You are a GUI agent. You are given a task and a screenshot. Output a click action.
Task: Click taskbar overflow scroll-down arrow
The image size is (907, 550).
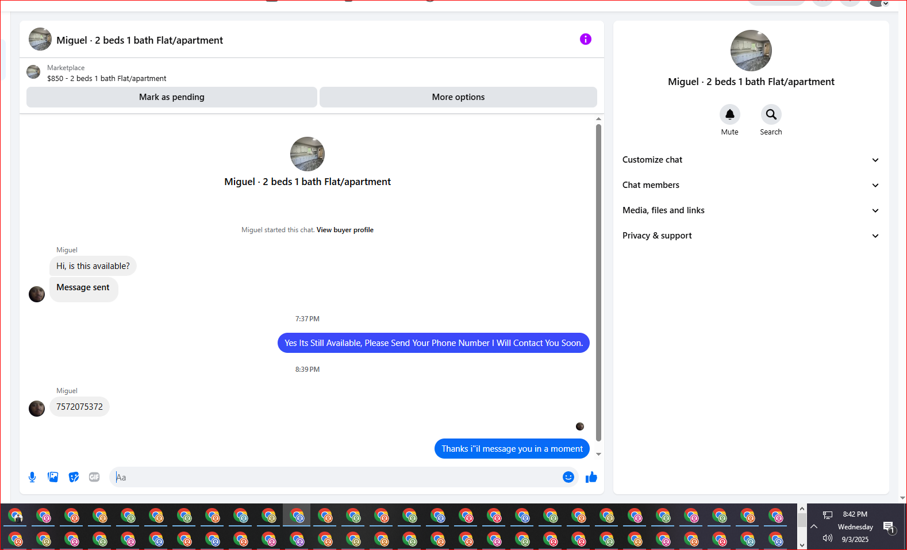[802, 544]
